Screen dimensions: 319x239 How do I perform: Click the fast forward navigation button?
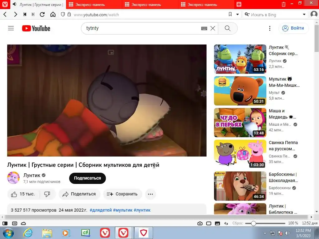(x=33, y=14)
